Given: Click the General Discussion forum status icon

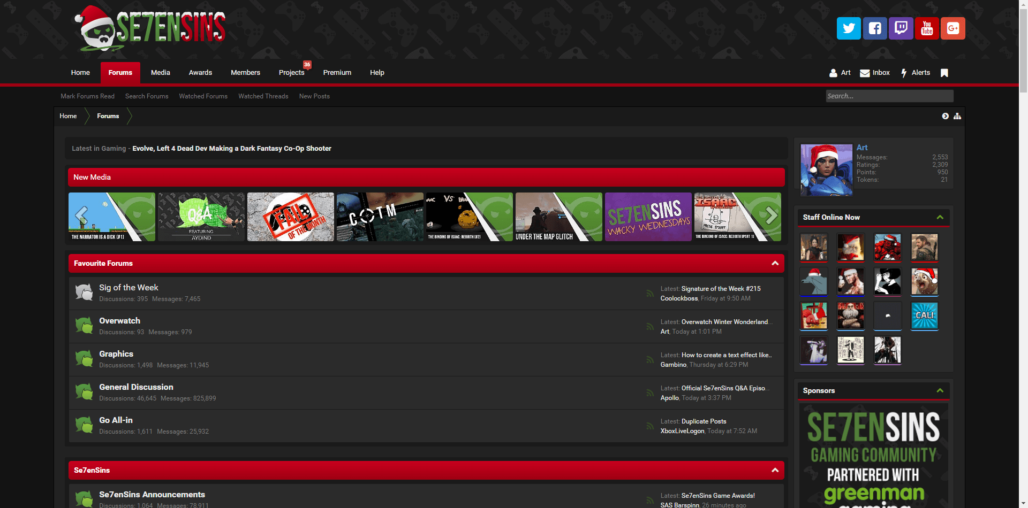Looking at the screenshot, I should click(84, 392).
